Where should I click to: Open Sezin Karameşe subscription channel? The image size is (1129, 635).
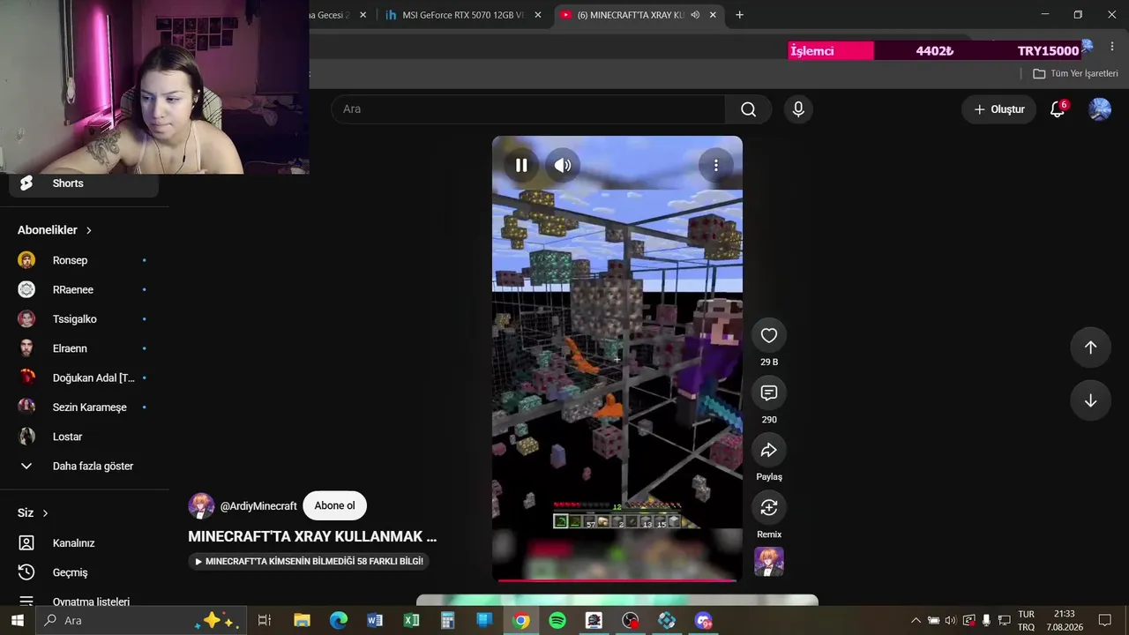tap(84, 407)
